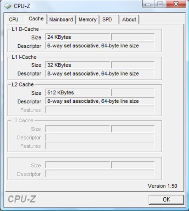The height and width of the screenshot is (211, 189).
Task: Close the CPU-Z window
Action: pos(176,4)
